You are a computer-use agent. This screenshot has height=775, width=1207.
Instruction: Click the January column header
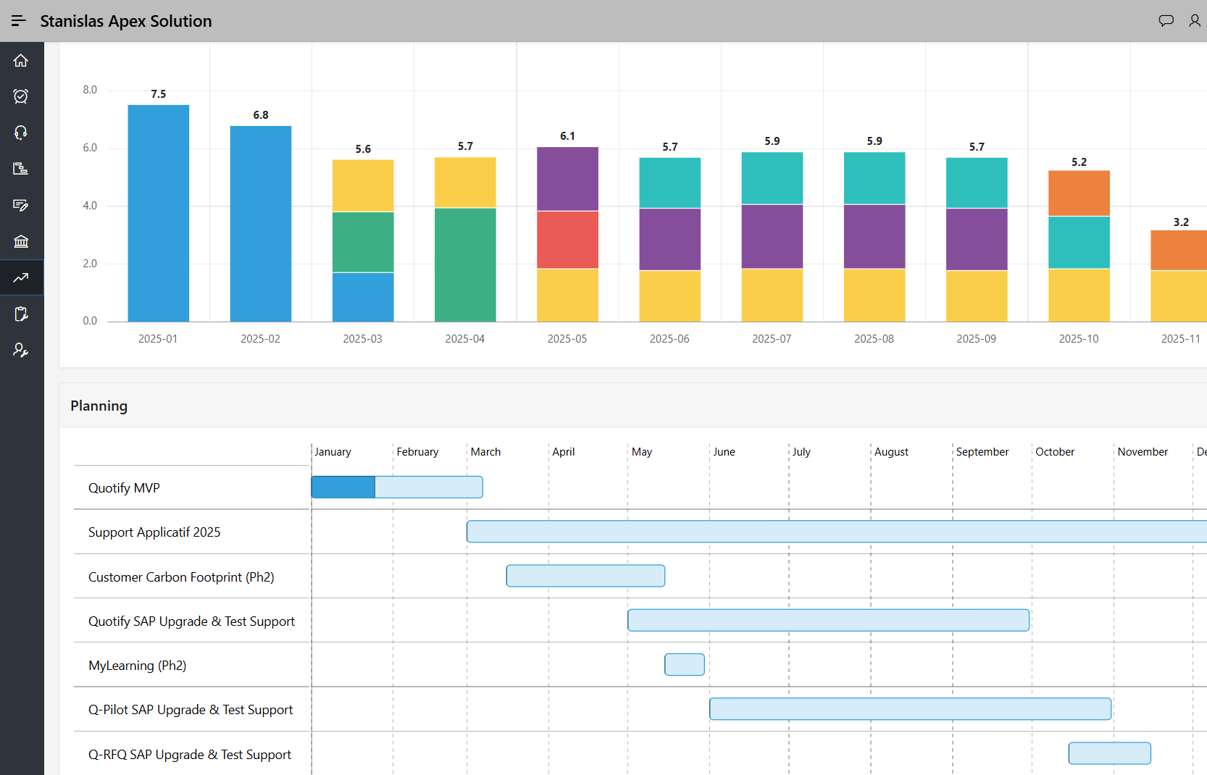pyautogui.click(x=333, y=452)
